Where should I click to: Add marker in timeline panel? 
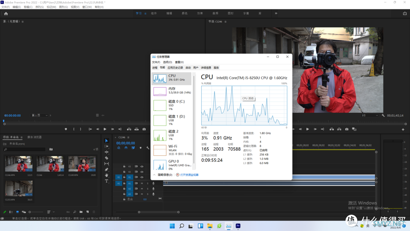140,148
